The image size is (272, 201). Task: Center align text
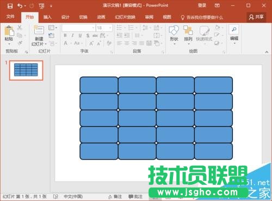[127, 43]
